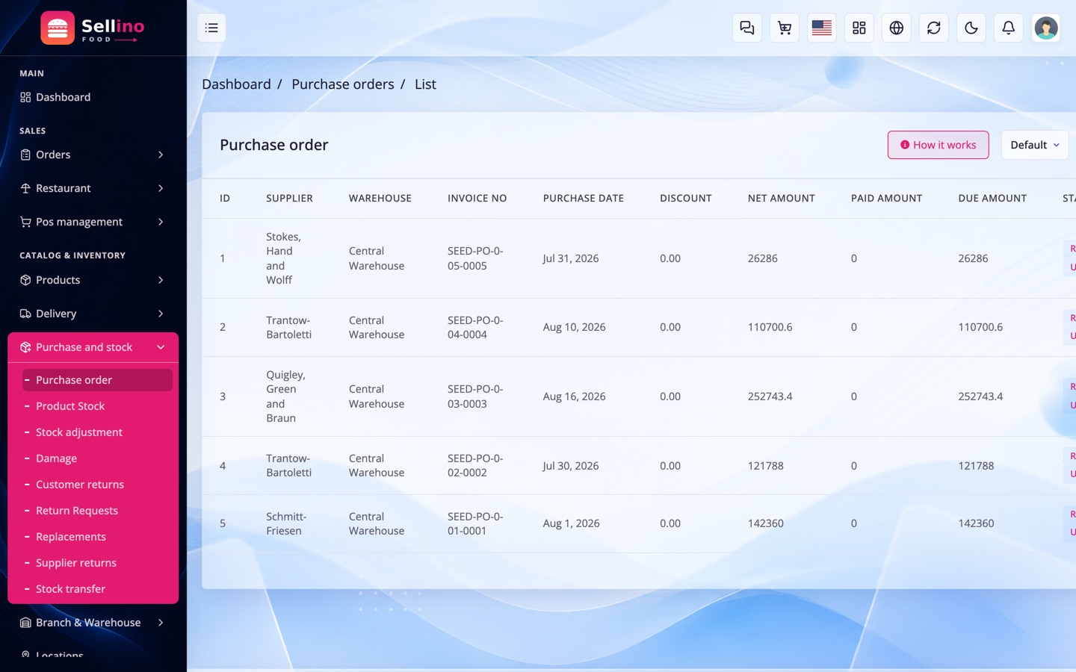Expand the Restaurant menu
The height and width of the screenshot is (672, 1076).
(x=93, y=188)
